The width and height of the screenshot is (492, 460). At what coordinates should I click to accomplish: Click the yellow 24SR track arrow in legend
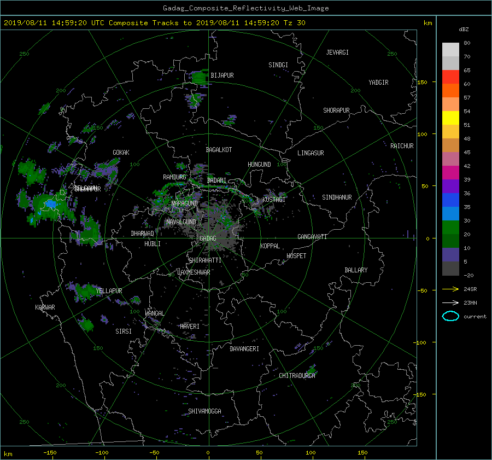point(450,289)
